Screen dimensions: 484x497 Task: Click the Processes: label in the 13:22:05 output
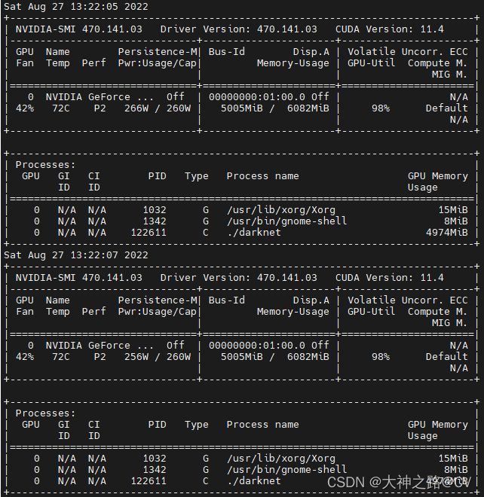point(46,165)
